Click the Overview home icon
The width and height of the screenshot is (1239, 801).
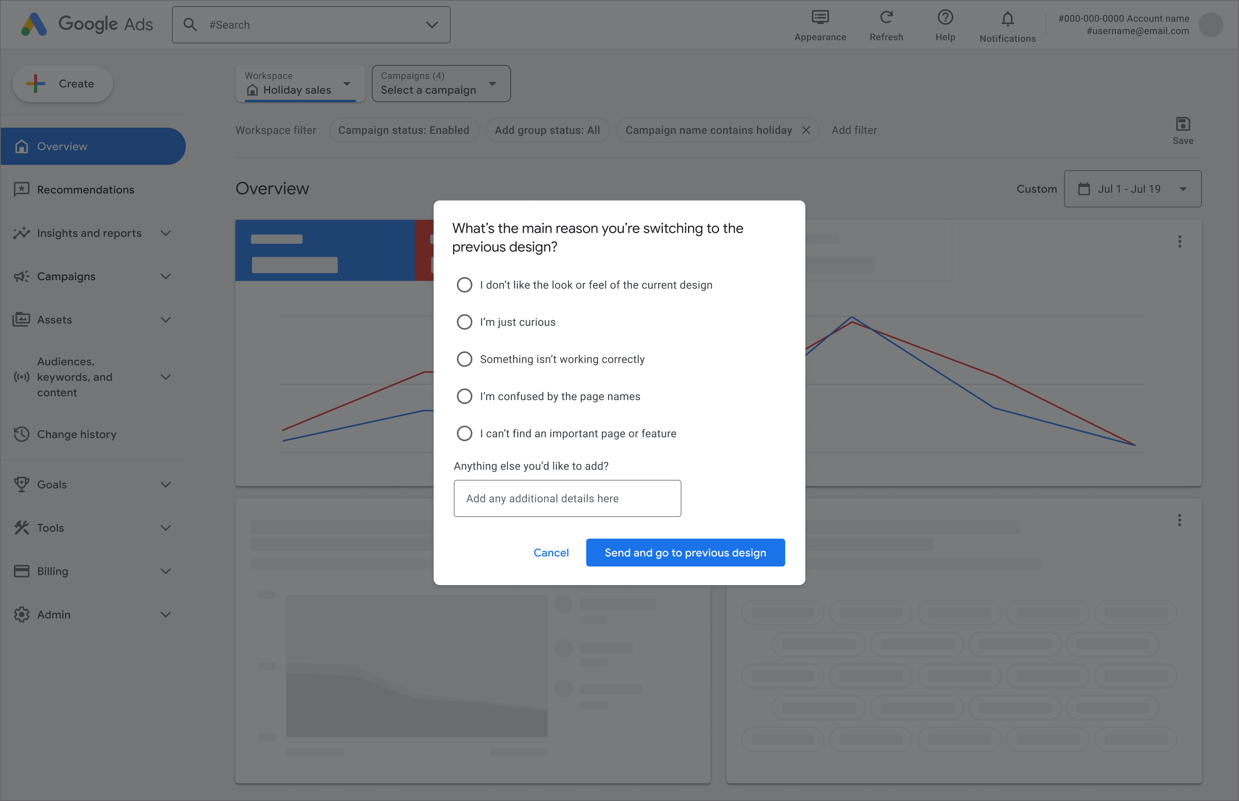[x=22, y=146]
